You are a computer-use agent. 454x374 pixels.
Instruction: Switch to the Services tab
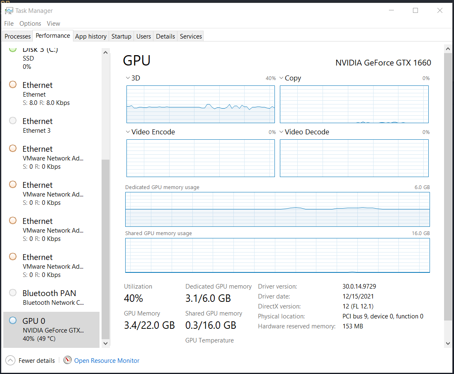(191, 36)
